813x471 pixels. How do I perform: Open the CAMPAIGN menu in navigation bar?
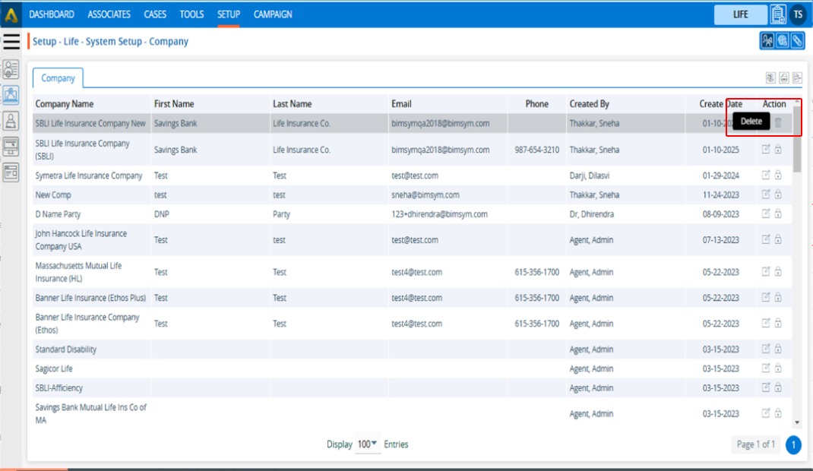tap(273, 14)
